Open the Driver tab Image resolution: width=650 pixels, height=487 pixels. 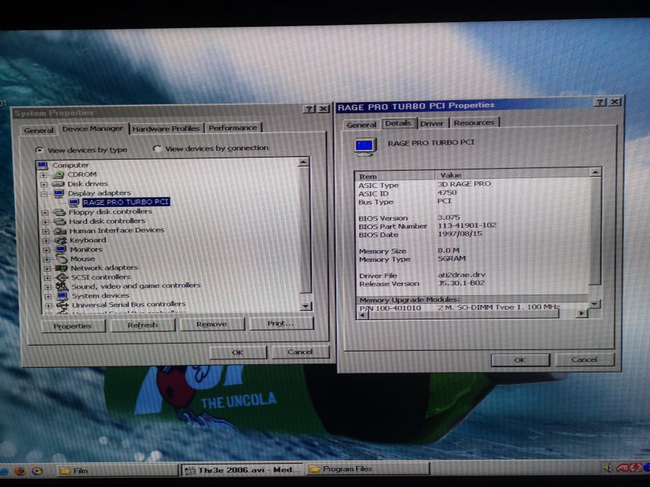[x=431, y=123]
